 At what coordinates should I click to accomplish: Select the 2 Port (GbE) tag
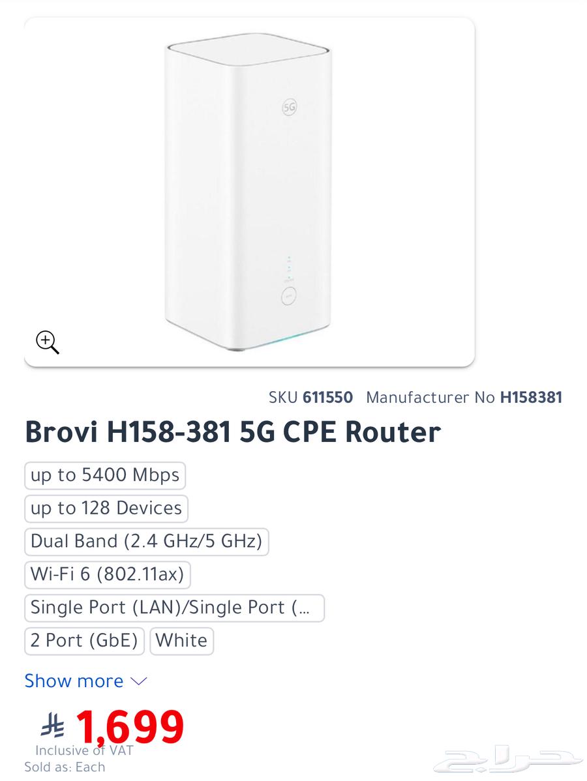click(x=84, y=640)
